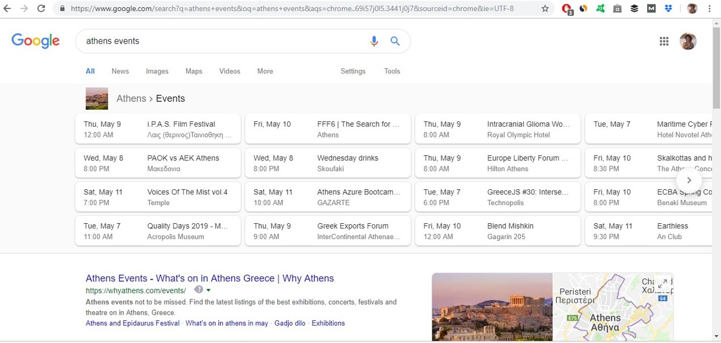721x343 pixels.
Task: Open the More search categories menu
Action: click(265, 71)
